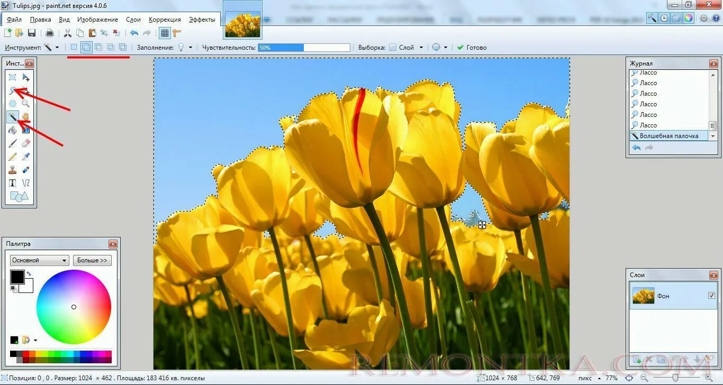Select the Rectangle Select tool

point(13,77)
